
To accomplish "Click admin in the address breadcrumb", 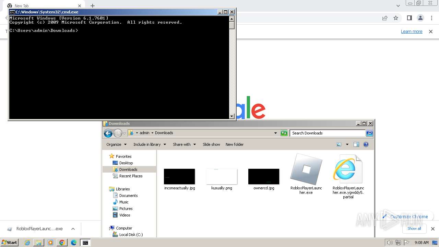I will [x=144, y=133].
